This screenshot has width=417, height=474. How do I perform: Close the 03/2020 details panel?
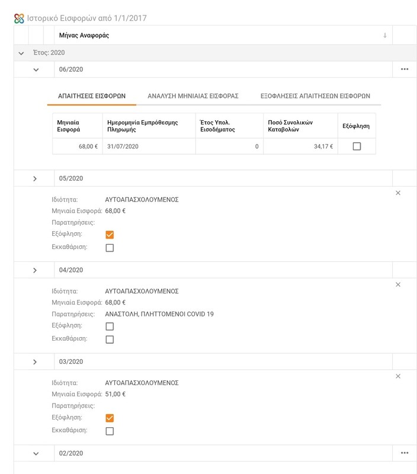(398, 376)
